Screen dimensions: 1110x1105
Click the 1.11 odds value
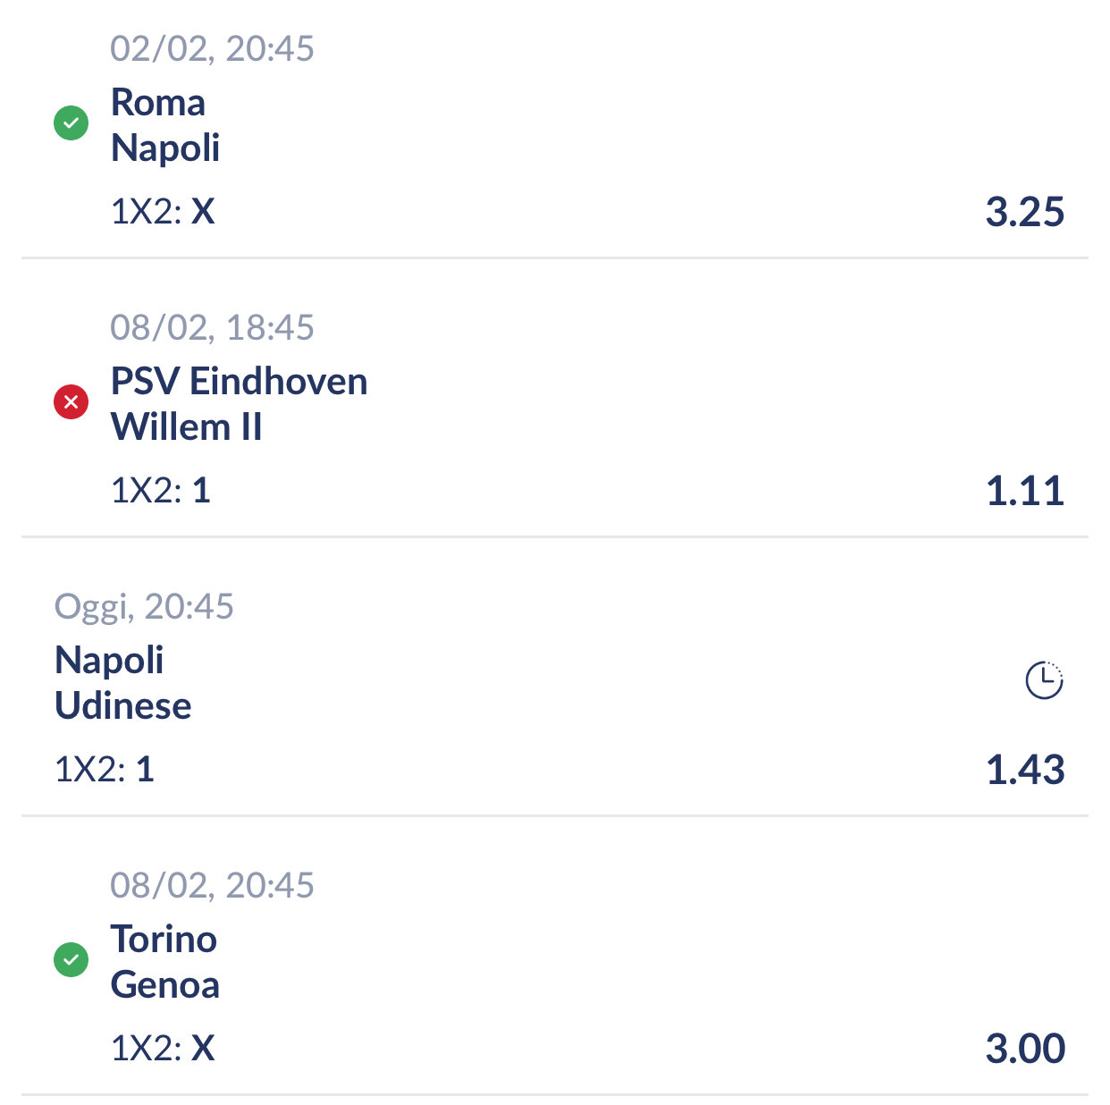(1024, 492)
